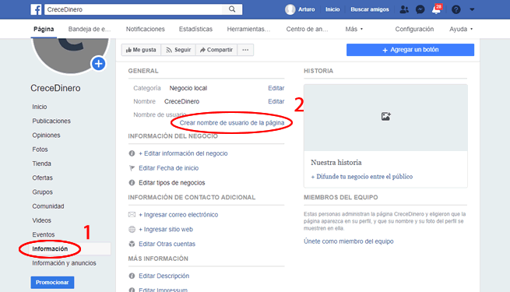The height and width of the screenshot is (292, 510).
Task: Add a profile photo with plus icon
Action: (99, 64)
